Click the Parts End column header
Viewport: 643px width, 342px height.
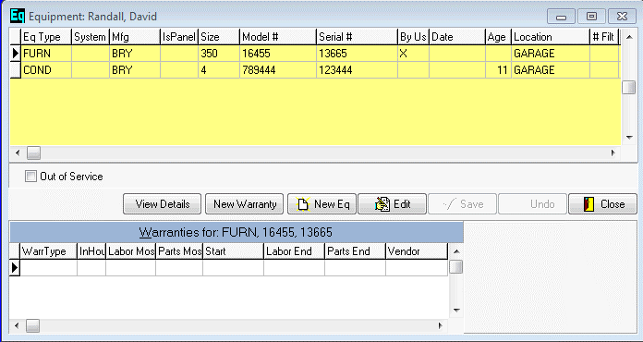[x=355, y=251]
